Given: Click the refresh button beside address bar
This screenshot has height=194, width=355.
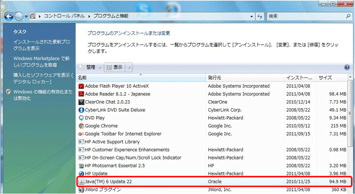Looking at the screenshot, I should 260,16.
